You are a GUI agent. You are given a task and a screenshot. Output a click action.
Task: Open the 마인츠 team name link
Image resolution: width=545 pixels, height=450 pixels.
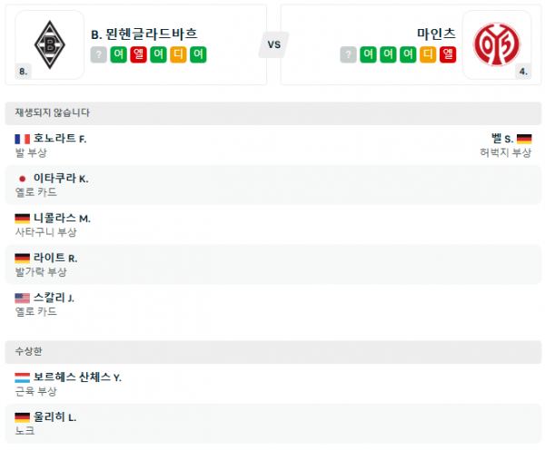coord(434,34)
